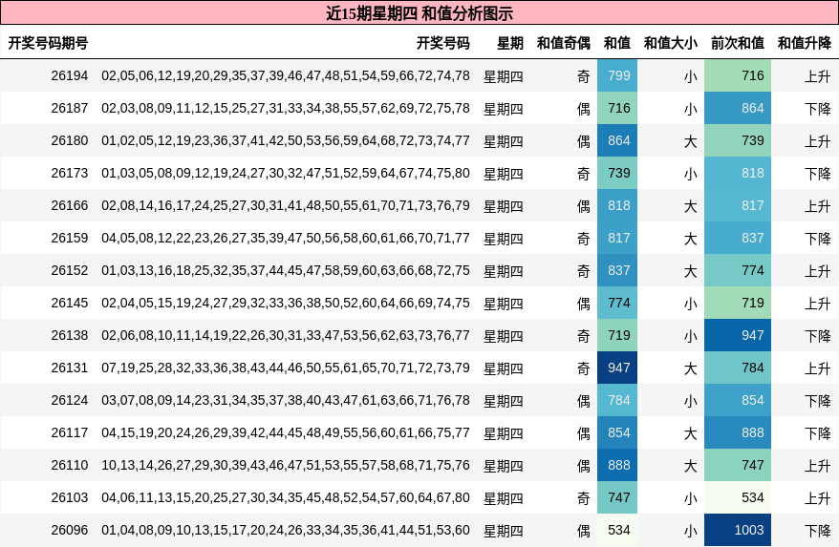
Task: Click 下降 in row 26096
Action: pos(818,531)
